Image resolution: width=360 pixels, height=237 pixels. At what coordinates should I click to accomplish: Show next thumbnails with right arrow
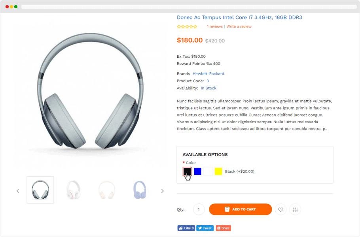pyautogui.click(x=162, y=191)
